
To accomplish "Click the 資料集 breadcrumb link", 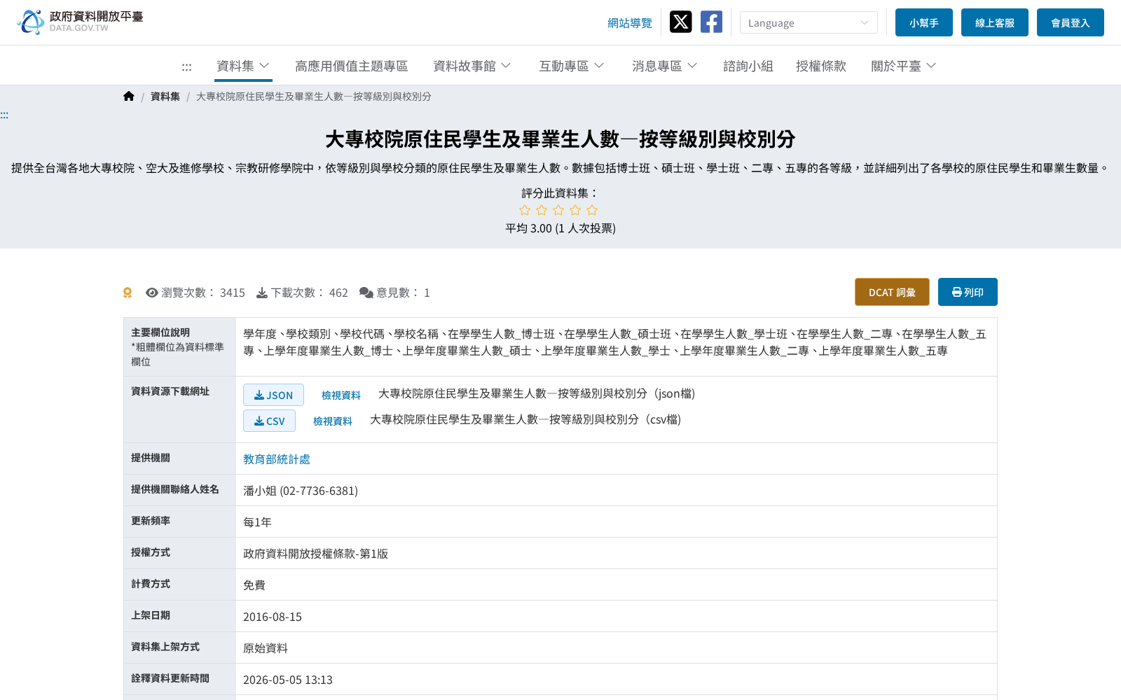I will [165, 97].
